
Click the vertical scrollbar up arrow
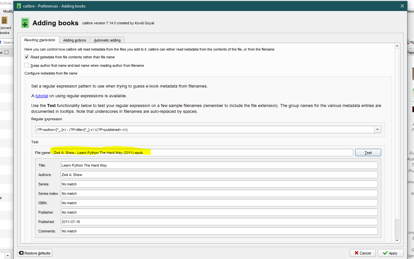click(x=397, y=46)
